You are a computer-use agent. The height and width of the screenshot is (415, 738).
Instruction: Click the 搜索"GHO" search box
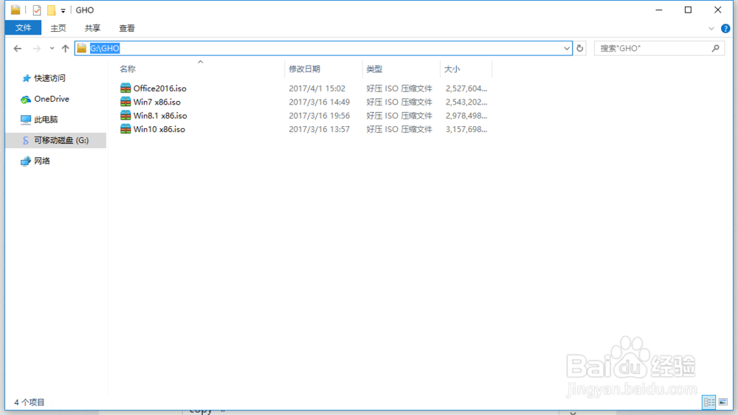pyautogui.click(x=658, y=49)
